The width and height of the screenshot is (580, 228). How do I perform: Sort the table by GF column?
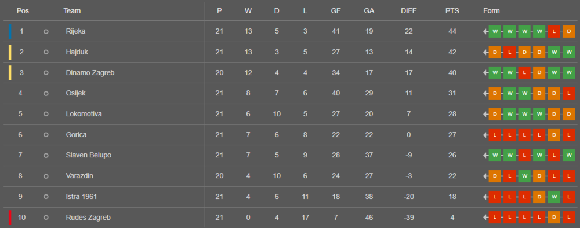335,11
